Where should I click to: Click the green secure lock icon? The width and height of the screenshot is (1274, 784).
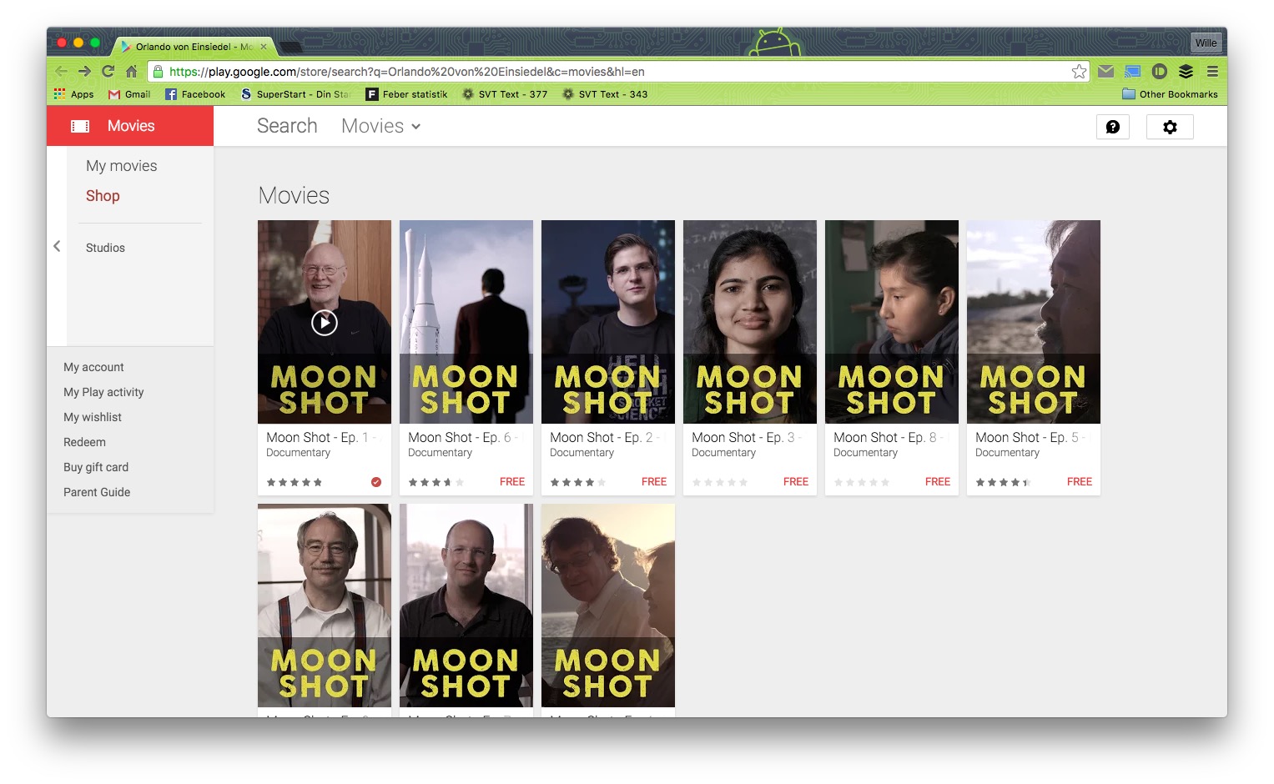pos(158,72)
